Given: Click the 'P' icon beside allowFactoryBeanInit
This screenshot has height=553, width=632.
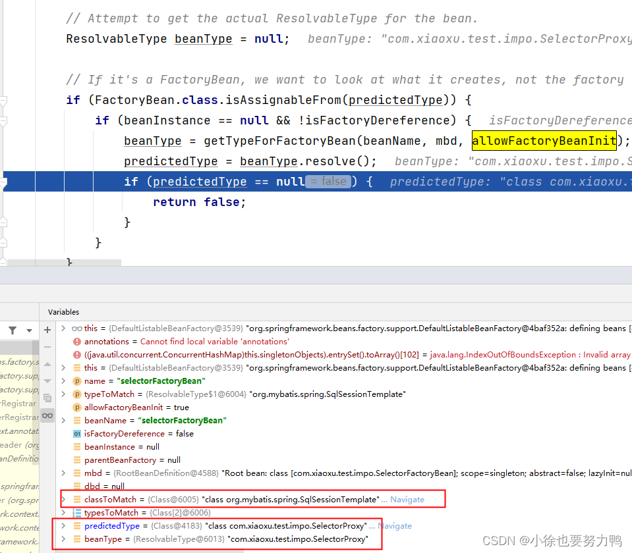Looking at the screenshot, I should click(76, 408).
